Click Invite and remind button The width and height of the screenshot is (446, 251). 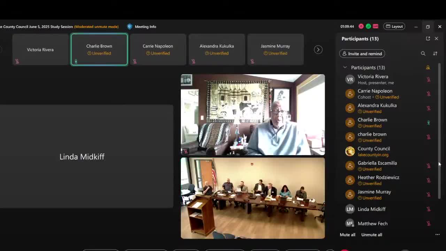(362, 54)
